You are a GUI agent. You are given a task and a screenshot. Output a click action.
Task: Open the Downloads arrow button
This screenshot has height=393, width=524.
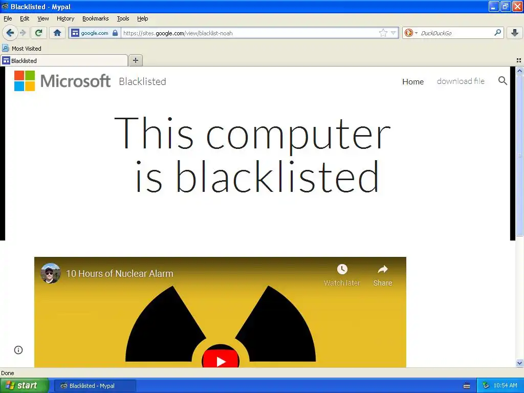[515, 33]
